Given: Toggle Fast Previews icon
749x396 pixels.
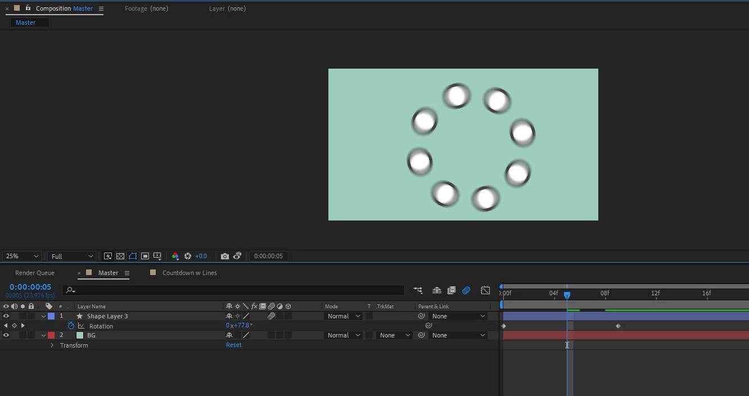Looking at the screenshot, I should point(108,256).
